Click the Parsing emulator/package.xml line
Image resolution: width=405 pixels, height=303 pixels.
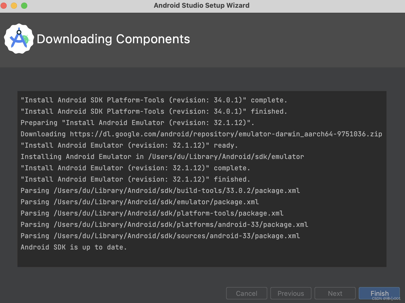point(140,202)
